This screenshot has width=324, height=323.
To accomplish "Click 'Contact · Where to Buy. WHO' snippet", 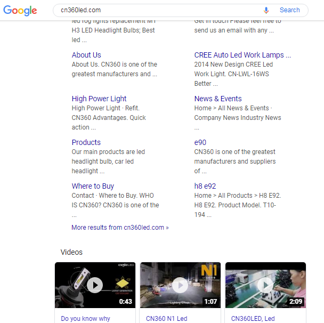I will 112,196.
